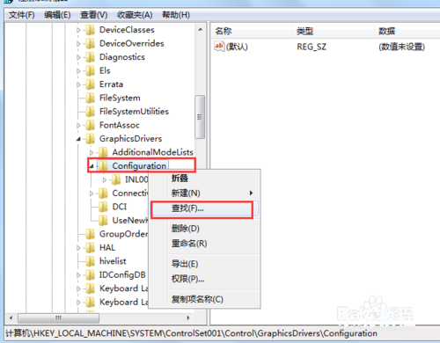Screen dimensions: 440x343
Task: Click the Diagnostics folder icon
Action: point(91,57)
